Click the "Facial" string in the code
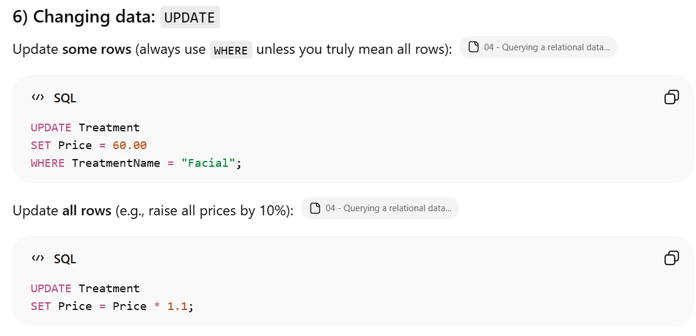Screen dimensions: 696x336 208,163
